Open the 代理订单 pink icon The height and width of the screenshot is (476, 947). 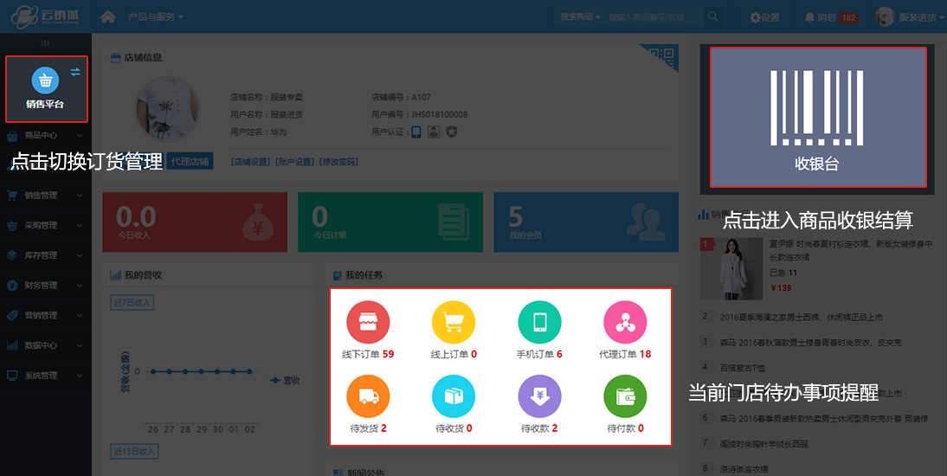[x=625, y=323]
